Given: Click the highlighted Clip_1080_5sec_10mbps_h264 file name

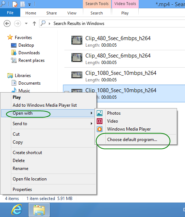Looking at the screenshot, I should click(121, 90).
